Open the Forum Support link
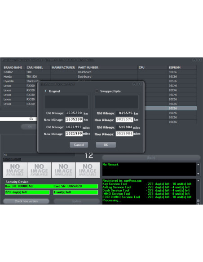203x262 pixels. tap(12, 159)
